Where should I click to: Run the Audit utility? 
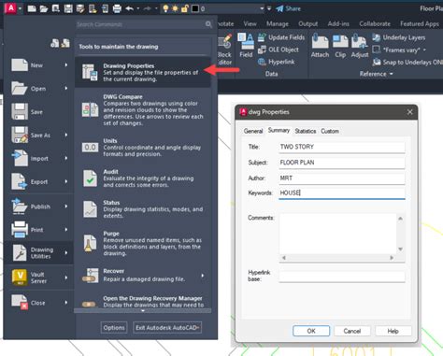pos(143,178)
